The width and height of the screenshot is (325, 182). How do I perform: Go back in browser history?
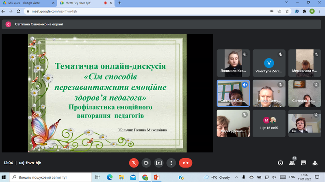coord(3,11)
